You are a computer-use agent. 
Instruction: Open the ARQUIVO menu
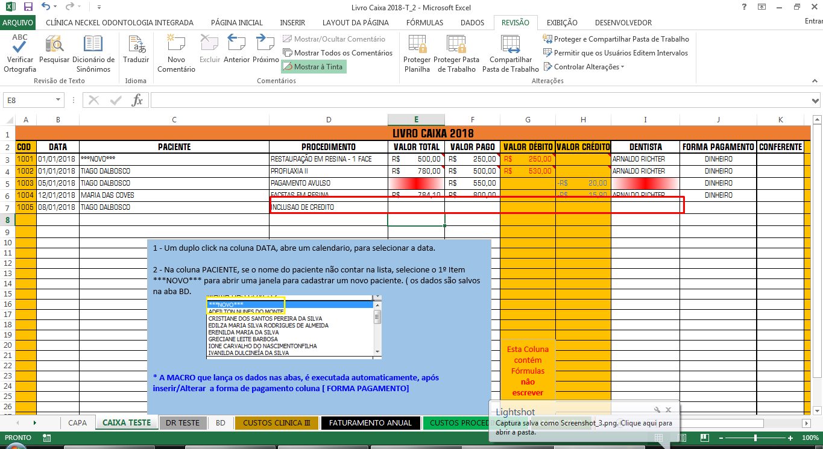[x=18, y=23]
